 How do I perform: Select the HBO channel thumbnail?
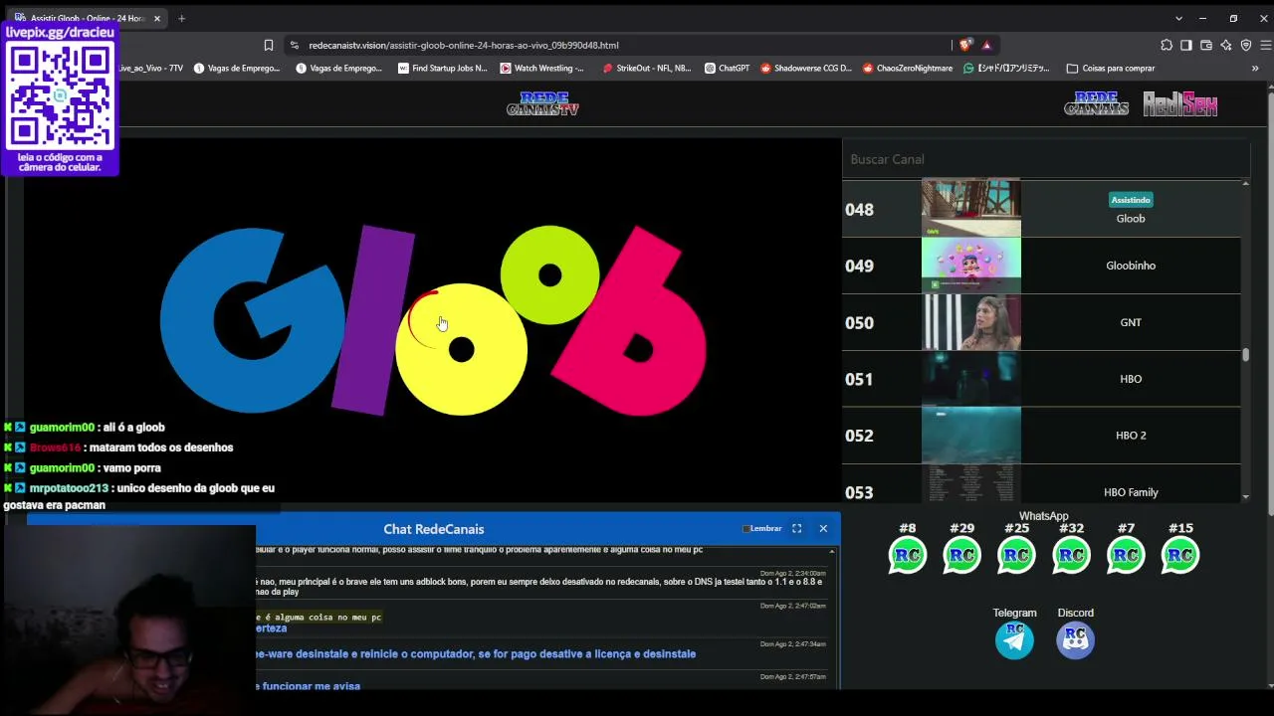(970, 379)
